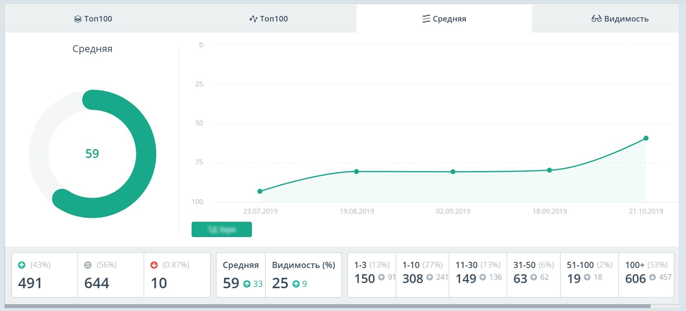The height and width of the screenshot is (311, 686).
Task: Select the Средняя tab
Action: [444, 19]
